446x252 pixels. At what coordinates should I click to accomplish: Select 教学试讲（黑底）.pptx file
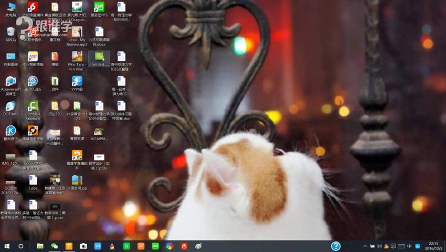[55, 211]
